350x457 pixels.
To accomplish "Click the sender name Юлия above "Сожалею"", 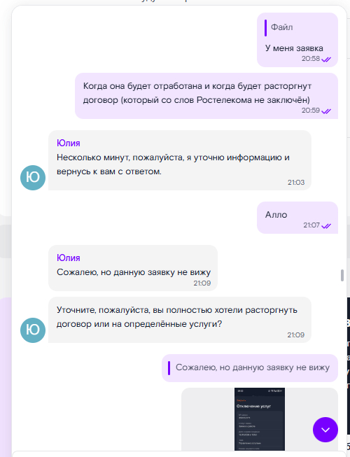I will tap(68, 258).
